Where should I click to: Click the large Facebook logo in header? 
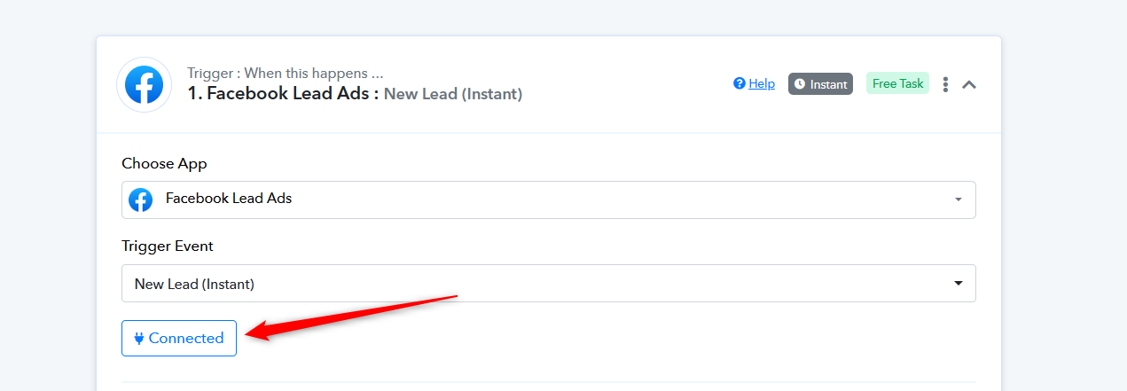pyautogui.click(x=144, y=84)
